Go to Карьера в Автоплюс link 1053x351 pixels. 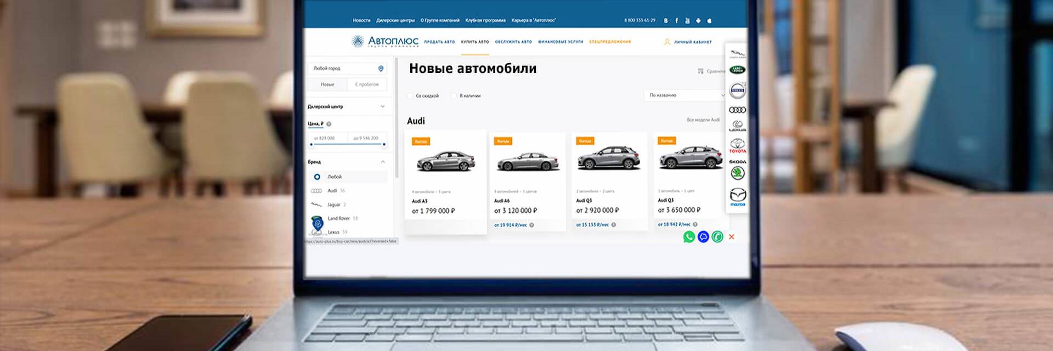(534, 20)
